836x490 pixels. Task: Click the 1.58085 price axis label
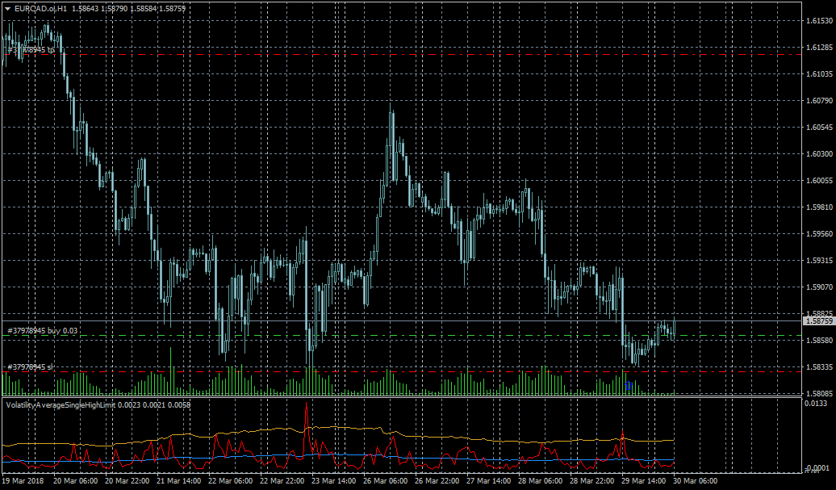(x=820, y=393)
